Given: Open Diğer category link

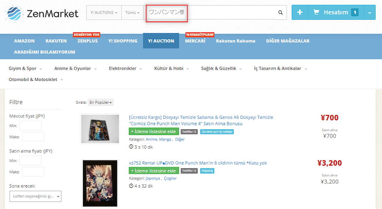Looking at the screenshot, I should 180,139.
